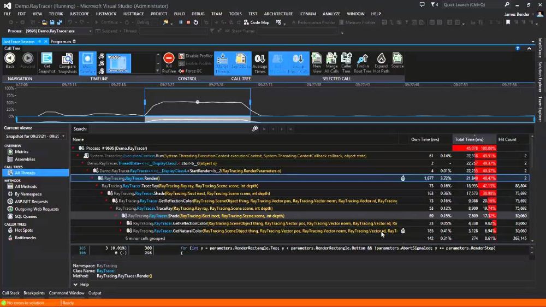Image resolution: width=546 pixels, height=307 pixels.
Task: Sort by Hit Count column
Action: [507, 139]
